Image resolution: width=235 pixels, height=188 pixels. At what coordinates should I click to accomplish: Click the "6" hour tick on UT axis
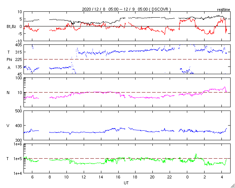tap(32, 177)
